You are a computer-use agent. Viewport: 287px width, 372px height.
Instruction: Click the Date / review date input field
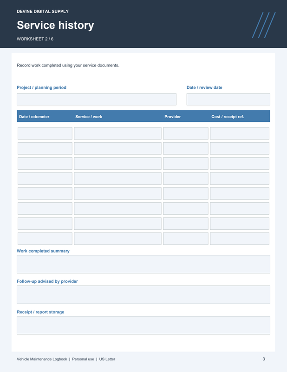pos(228,99)
